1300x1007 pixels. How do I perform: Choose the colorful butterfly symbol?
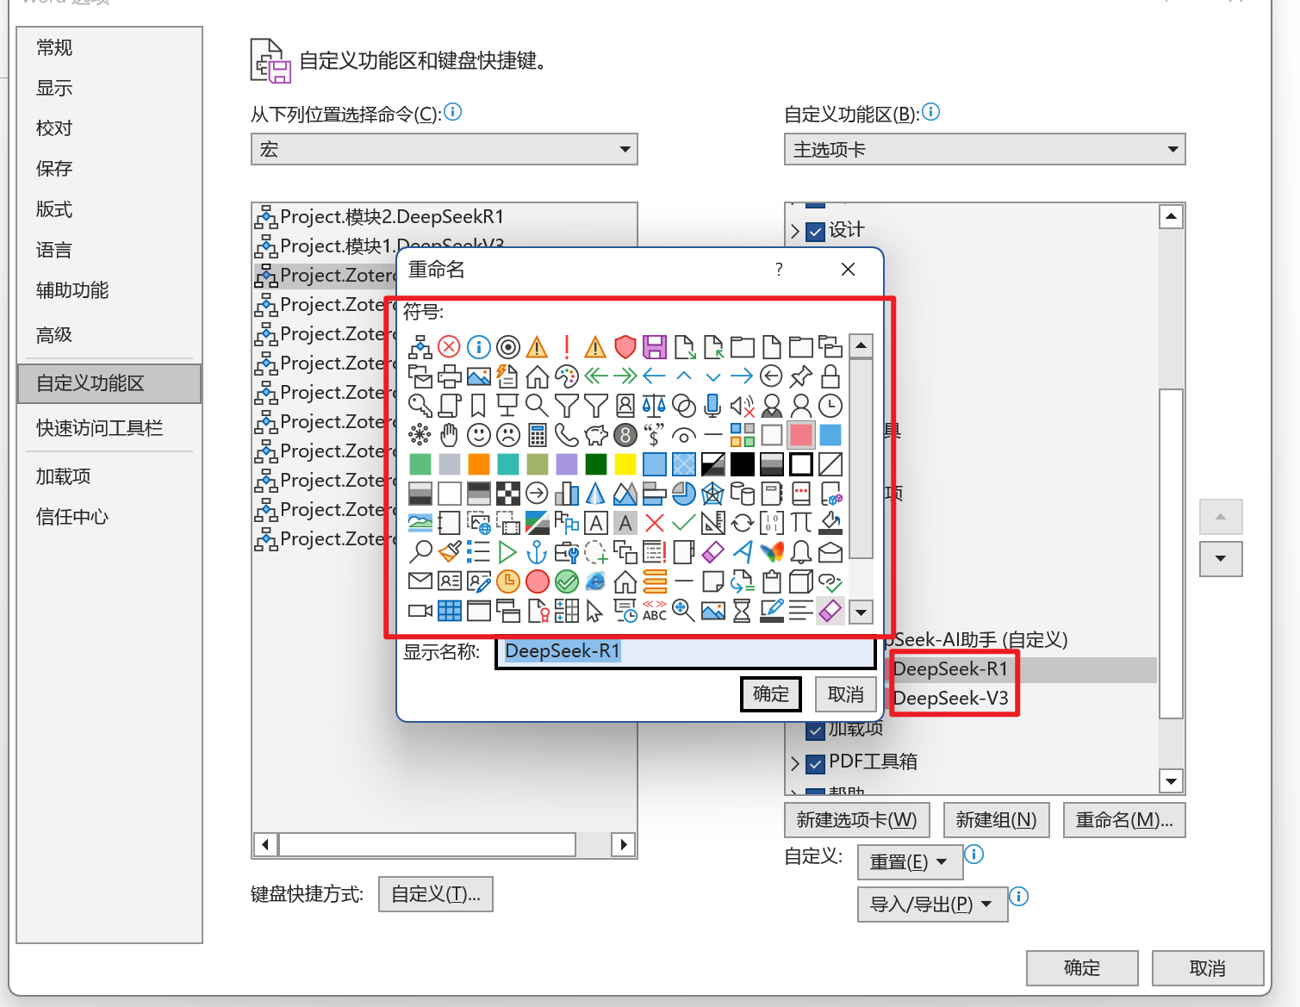pyautogui.click(x=771, y=552)
